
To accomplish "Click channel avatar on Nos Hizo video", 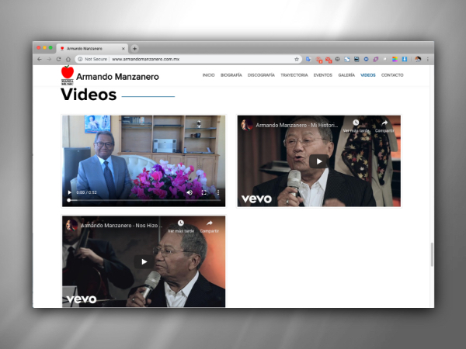I will (x=71, y=225).
